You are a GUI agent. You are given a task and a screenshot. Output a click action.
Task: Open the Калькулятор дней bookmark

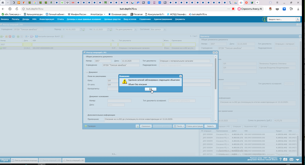pyautogui.click(x=33, y=14)
